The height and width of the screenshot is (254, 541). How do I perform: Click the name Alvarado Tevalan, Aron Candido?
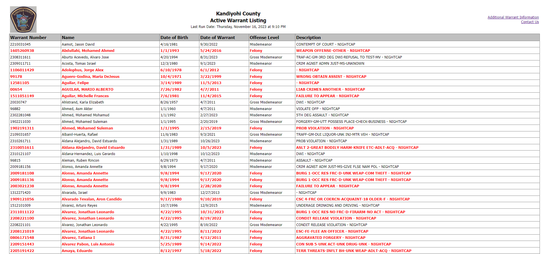pyautogui.click(x=92, y=199)
